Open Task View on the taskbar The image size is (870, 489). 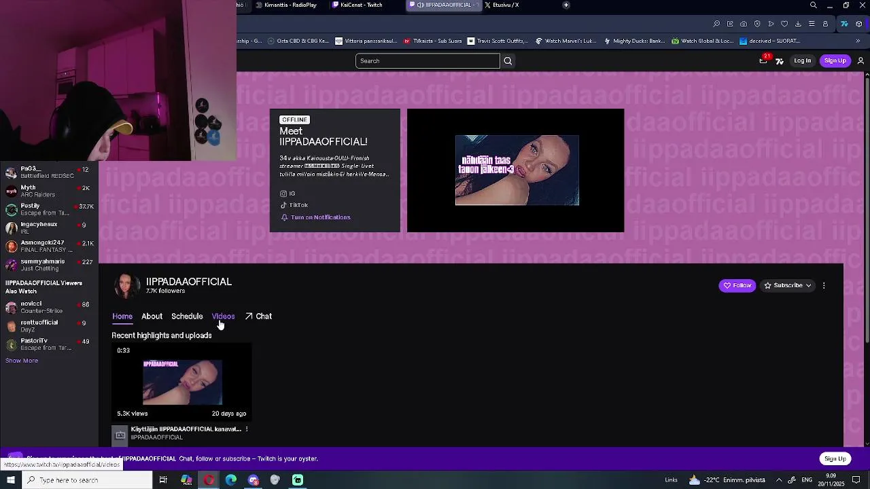163,480
